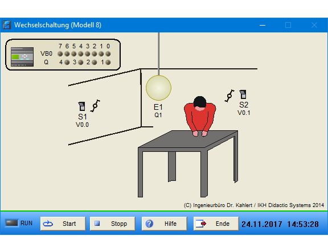
Task: Click the window title bar film icon
Action: pos(7,25)
